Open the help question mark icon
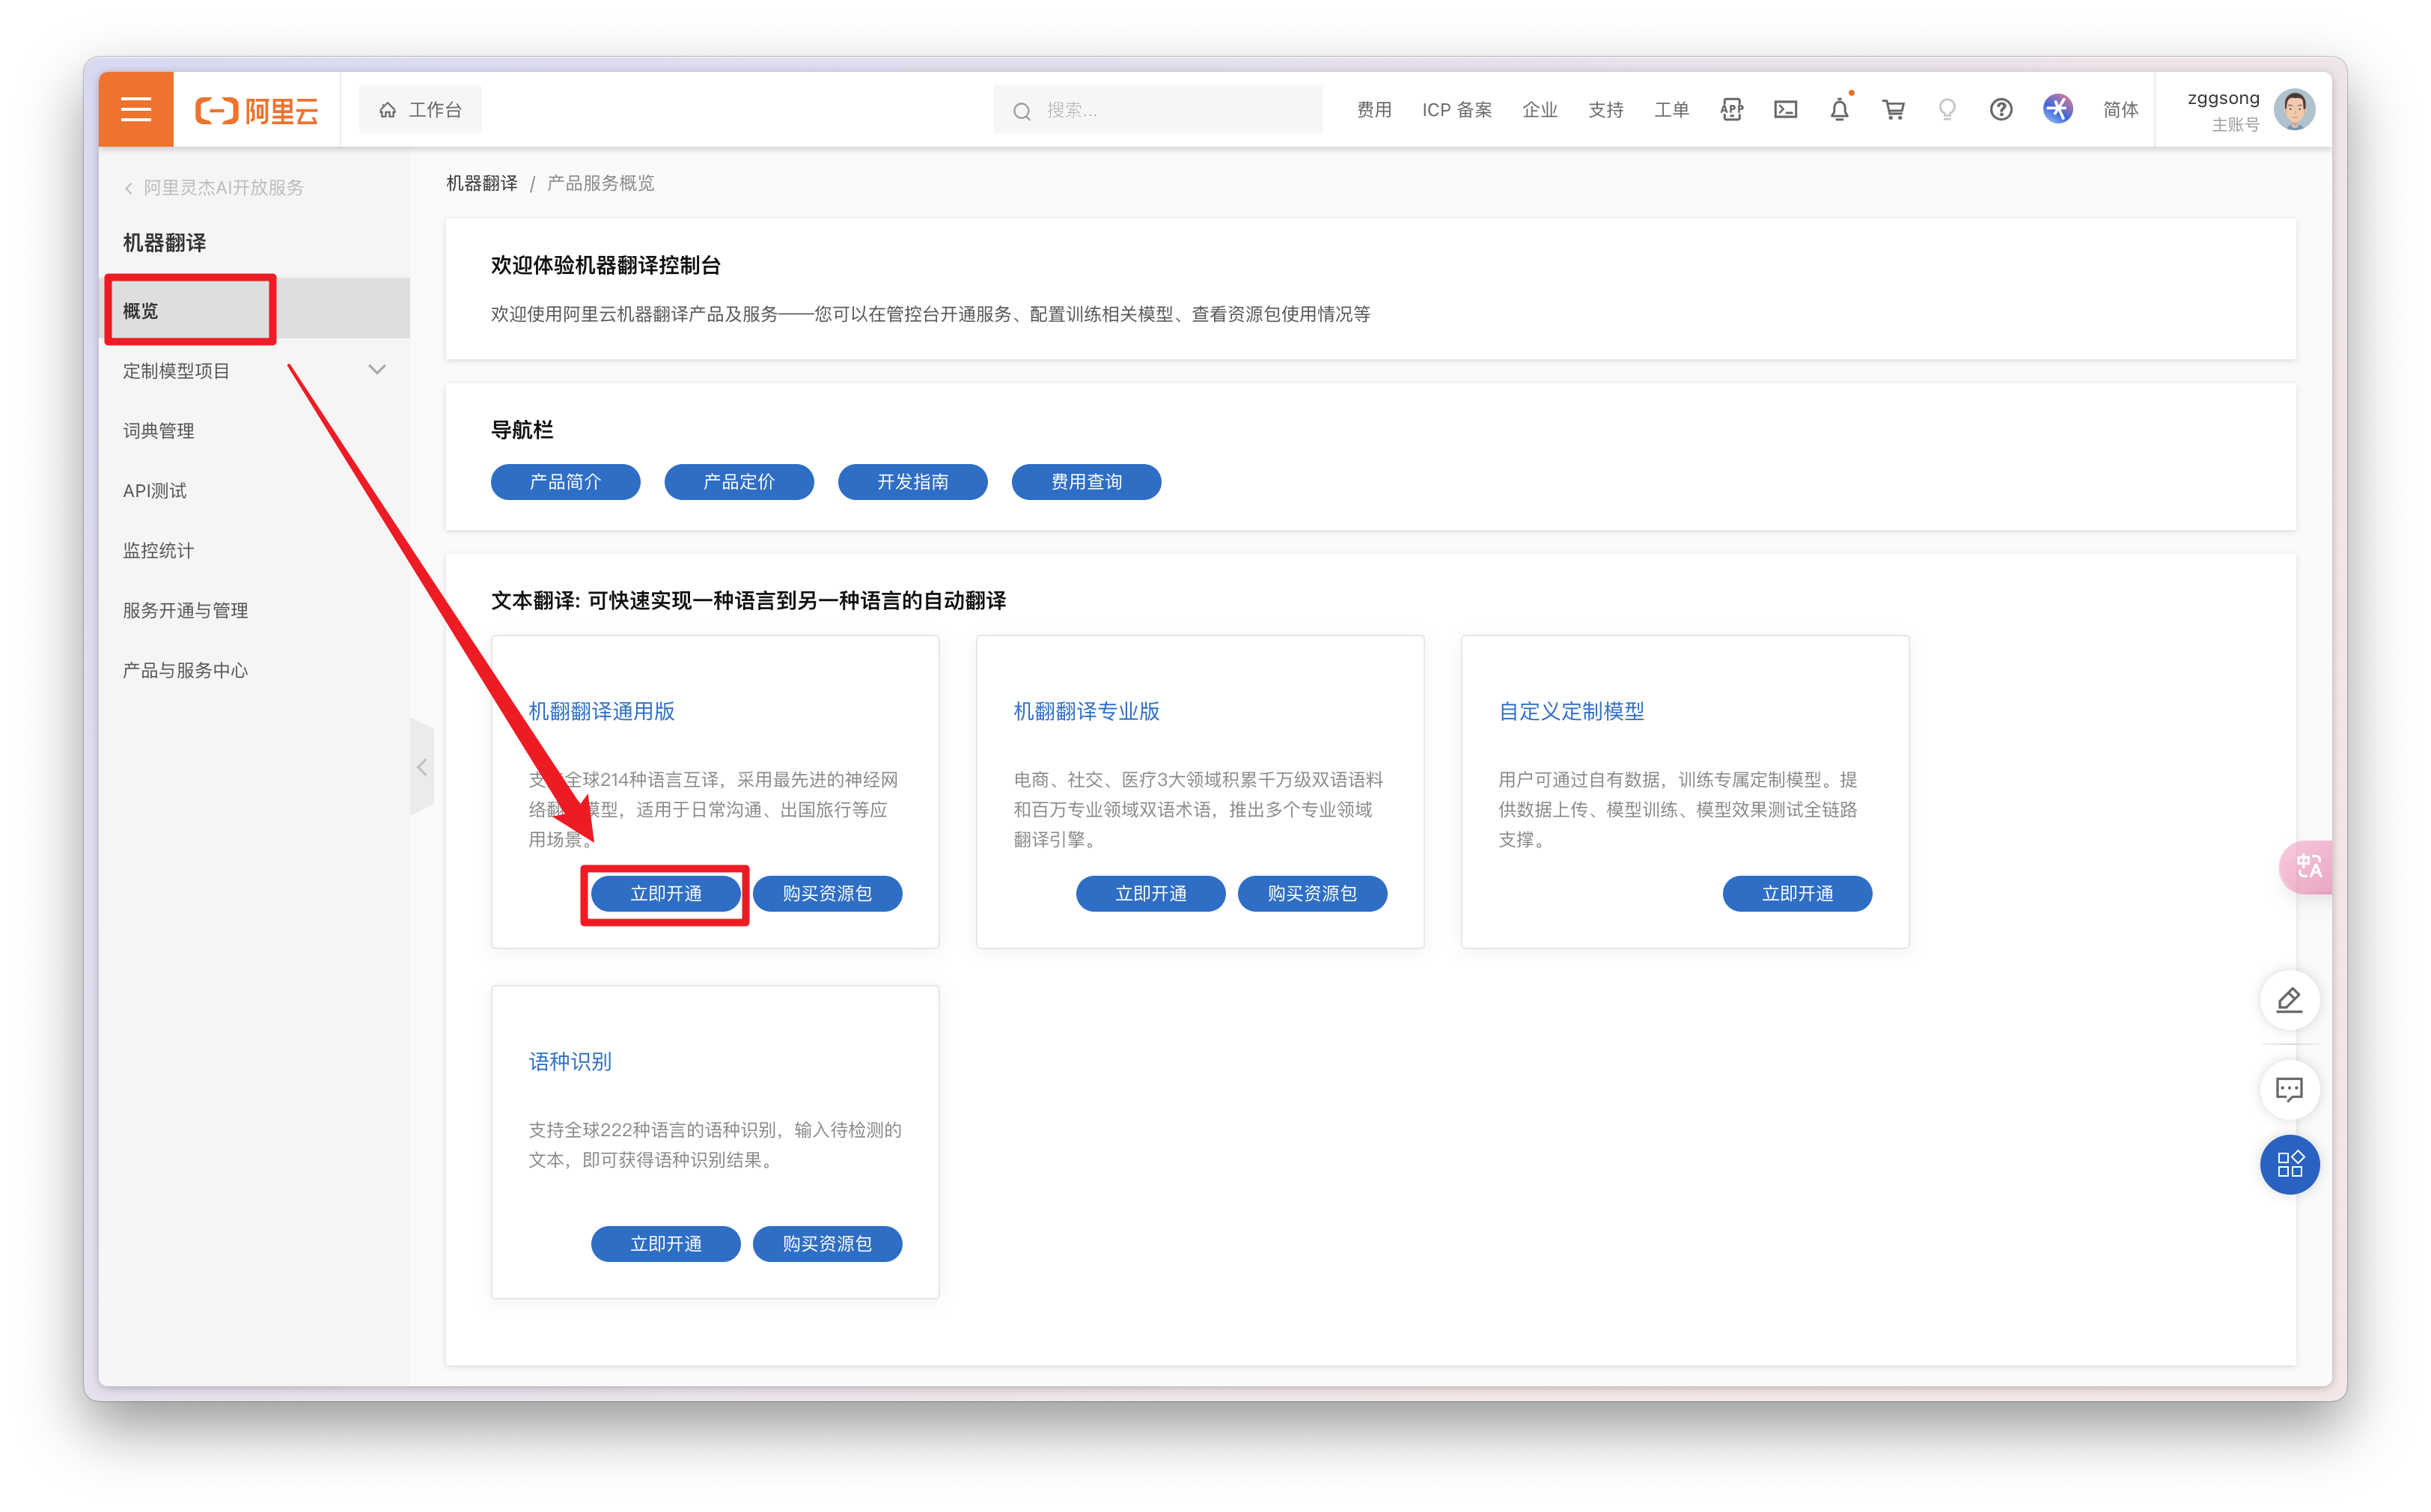The width and height of the screenshot is (2431, 1512). click(x=2001, y=110)
